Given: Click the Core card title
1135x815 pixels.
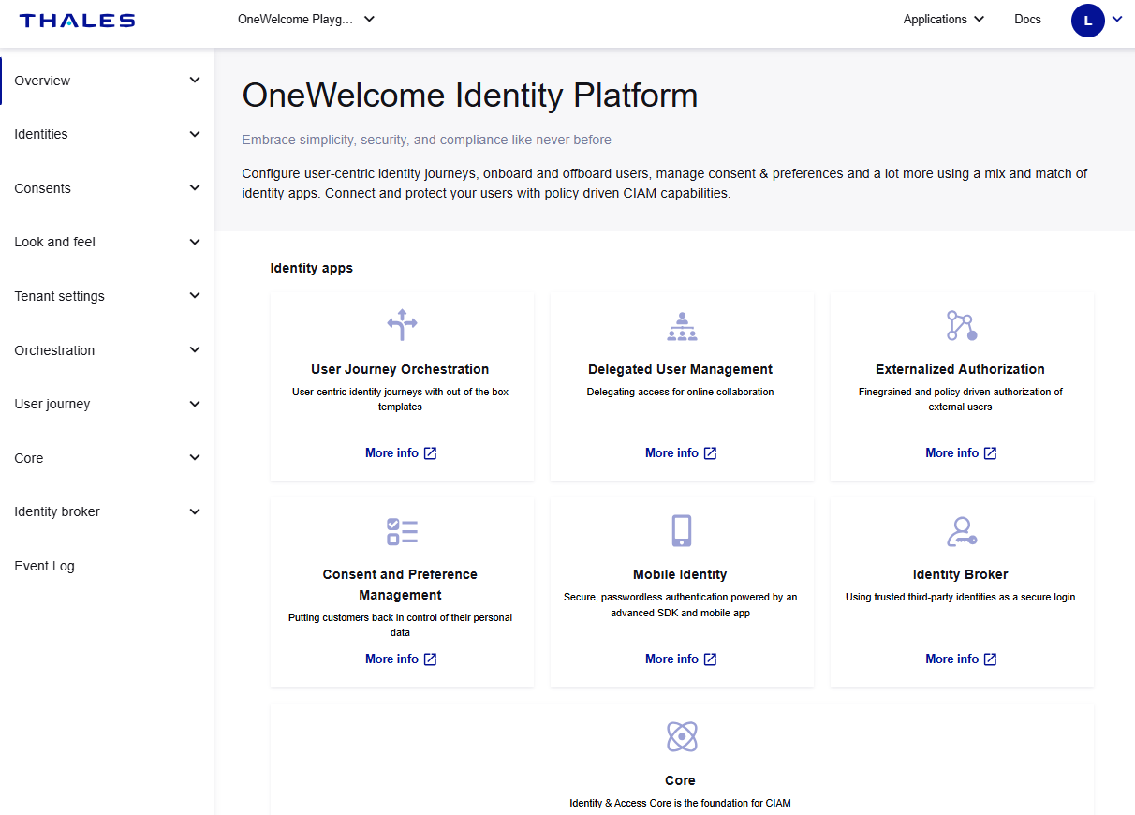Looking at the screenshot, I should (680, 780).
